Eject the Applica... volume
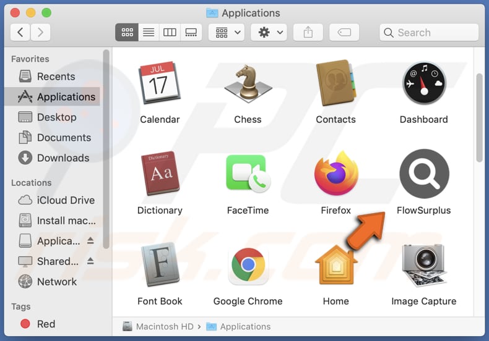Image resolution: width=489 pixels, height=341 pixels. [90, 240]
